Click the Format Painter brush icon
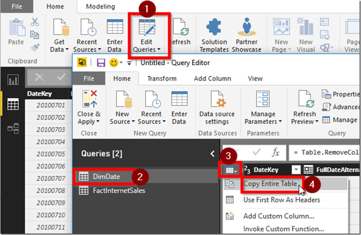Screen dimensions: 361x235 (x=35, y=47)
